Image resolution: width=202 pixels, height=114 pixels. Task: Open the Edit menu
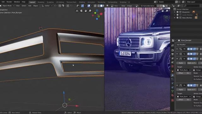3,2
